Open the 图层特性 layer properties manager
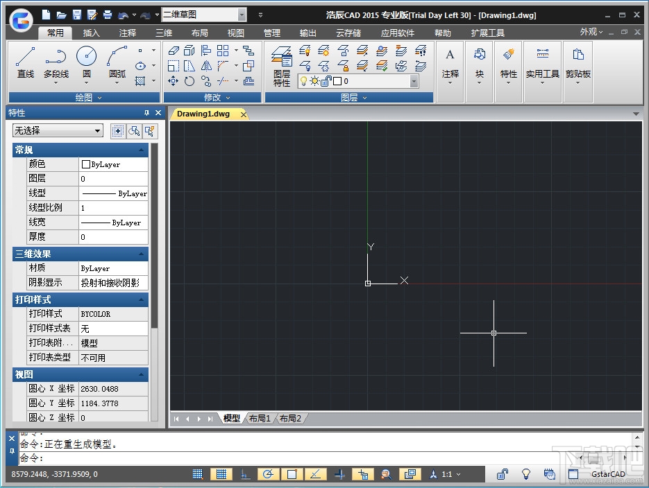 282,67
